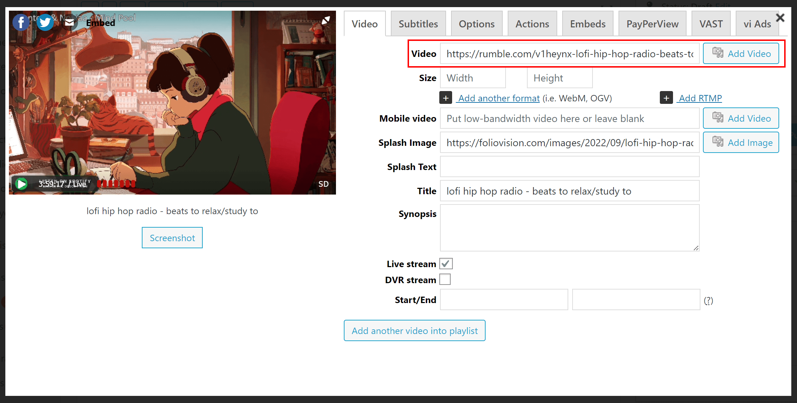The height and width of the screenshot is (403, 797).
Task: Click into the Mobile video field
Action: tap(570, 118)
